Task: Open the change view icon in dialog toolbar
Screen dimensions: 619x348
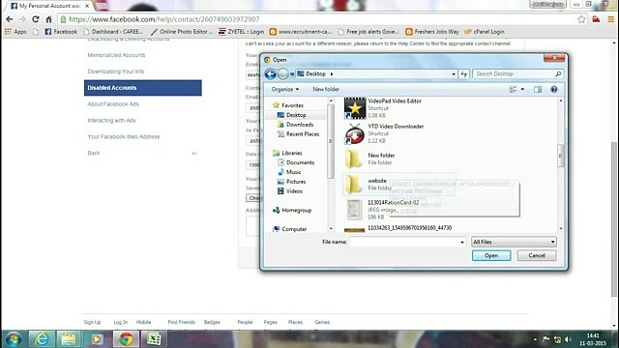Action: tap(513, 89)
